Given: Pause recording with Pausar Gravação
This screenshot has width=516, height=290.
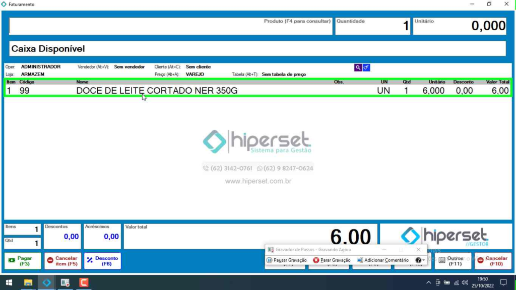Looking at the screenshot, I should pos(286,260).
